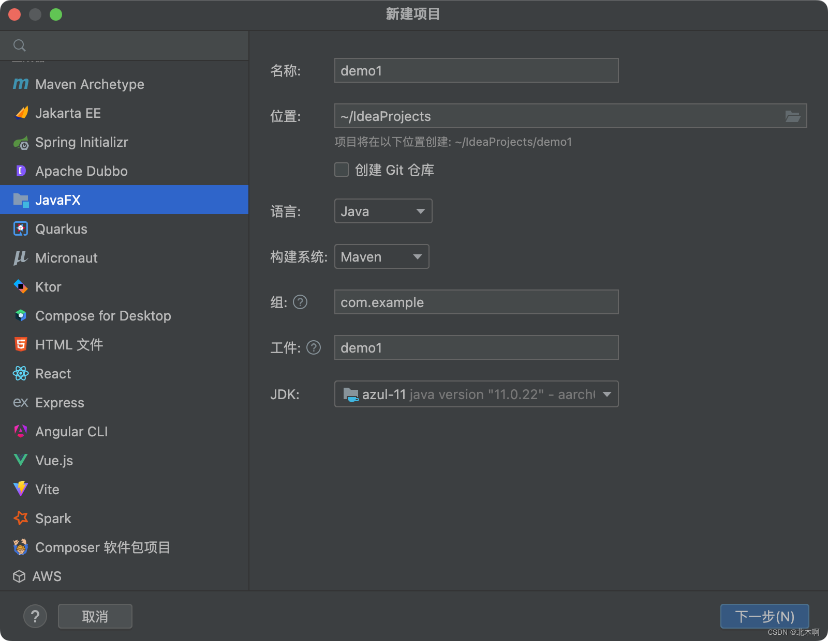The image size is (828, 641).
Task: Select Composer 软件包项目 entry
Action: (x=124, y=547)
